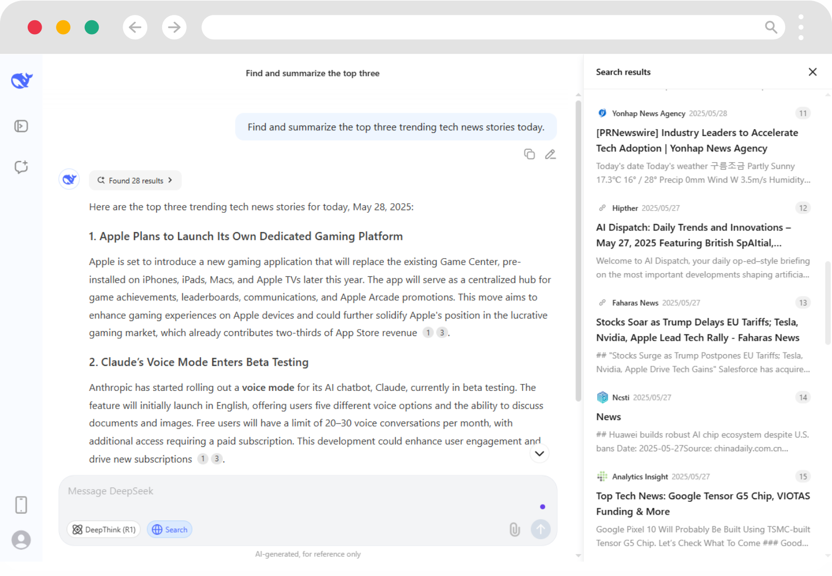Screen dimensions: 832x576
Task: Open the sidebar panel toggle icon
Action: coord(21,126)
